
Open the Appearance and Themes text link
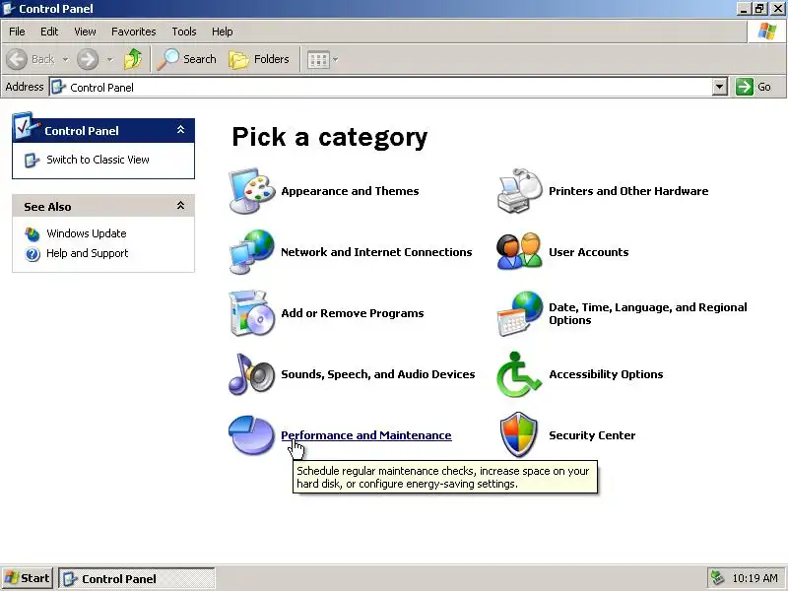click(x=350, y=191)
